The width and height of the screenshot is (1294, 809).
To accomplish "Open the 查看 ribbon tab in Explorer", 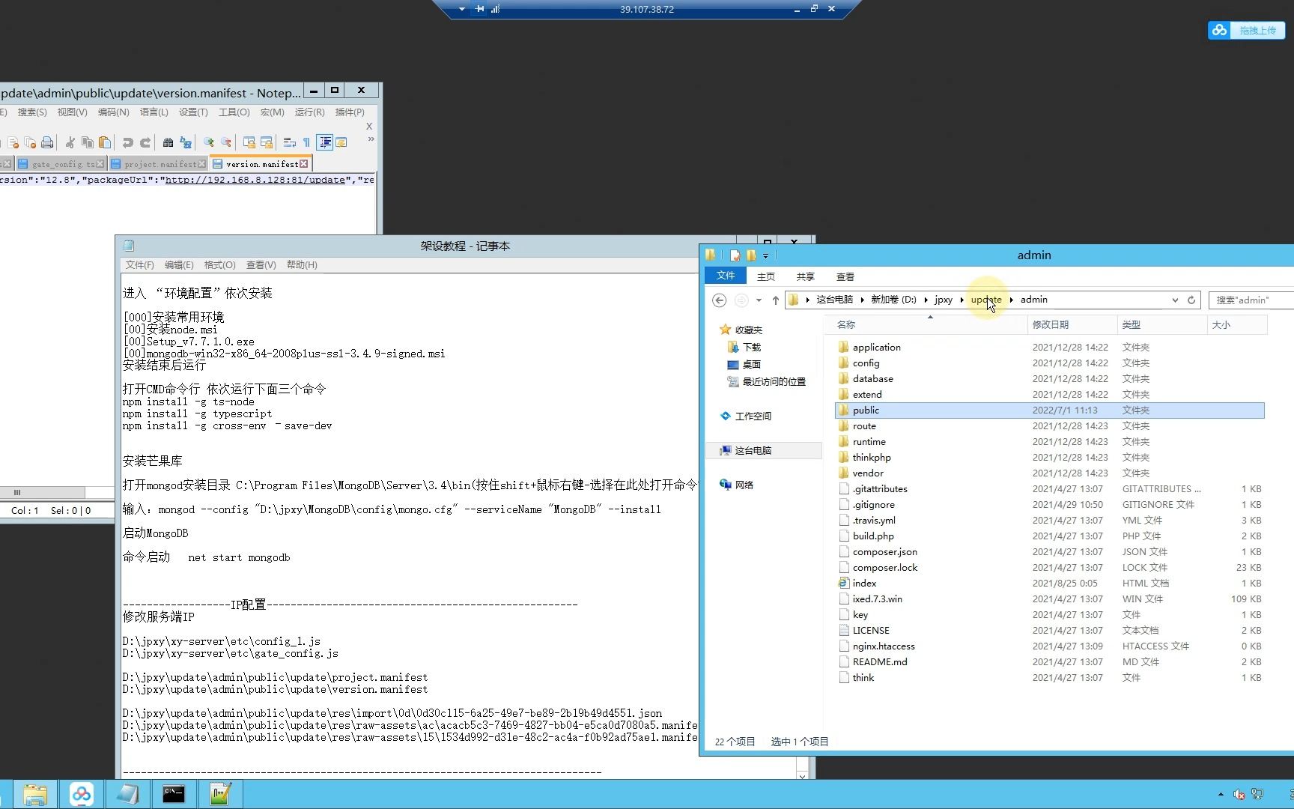I will click(845, 276).
